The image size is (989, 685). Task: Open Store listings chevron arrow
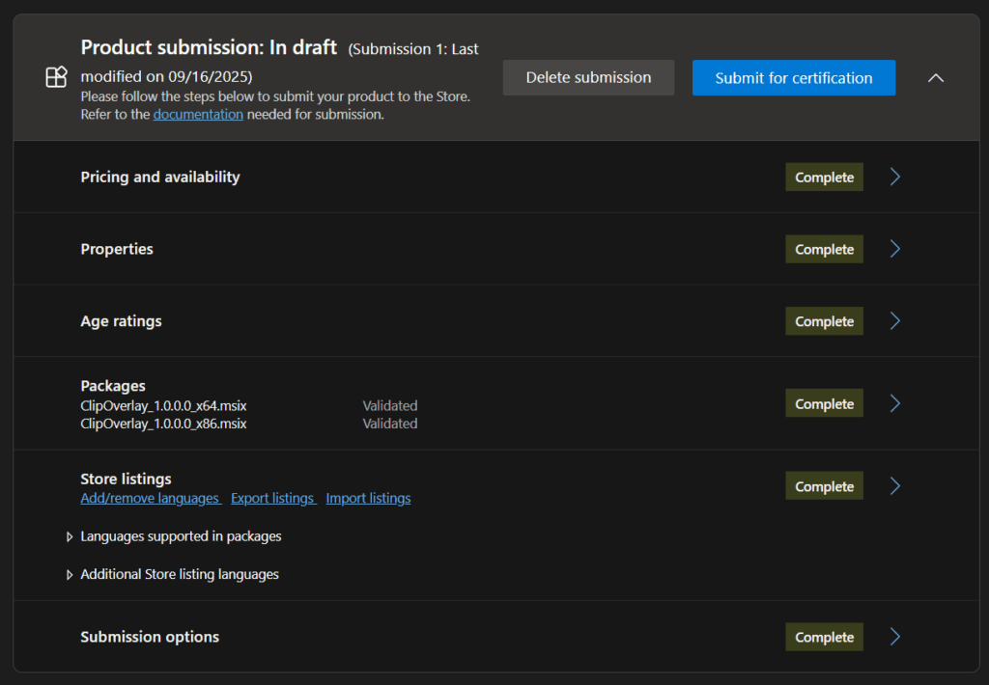(895, 486)
